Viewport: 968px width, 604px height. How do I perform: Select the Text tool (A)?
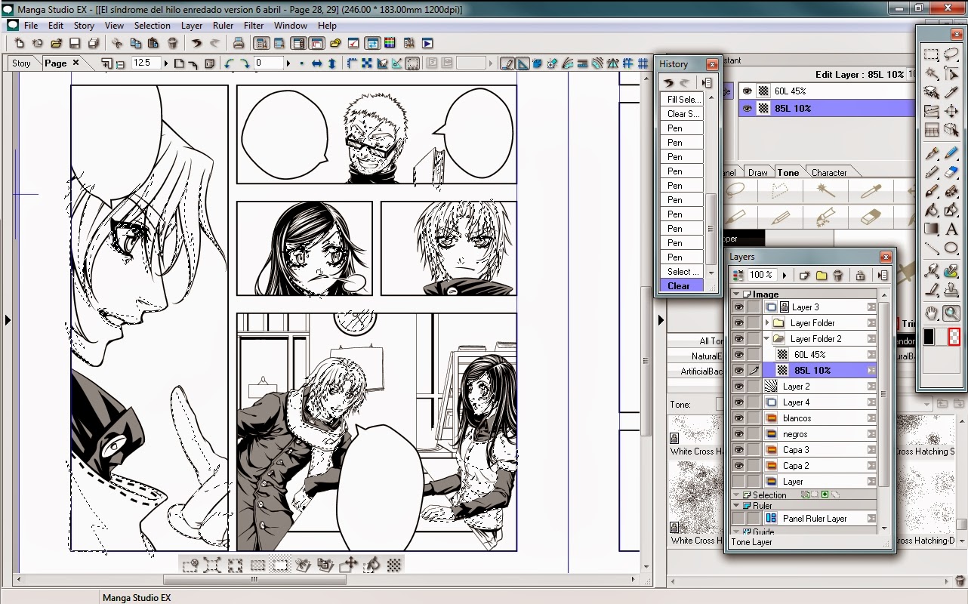[951, 228]
